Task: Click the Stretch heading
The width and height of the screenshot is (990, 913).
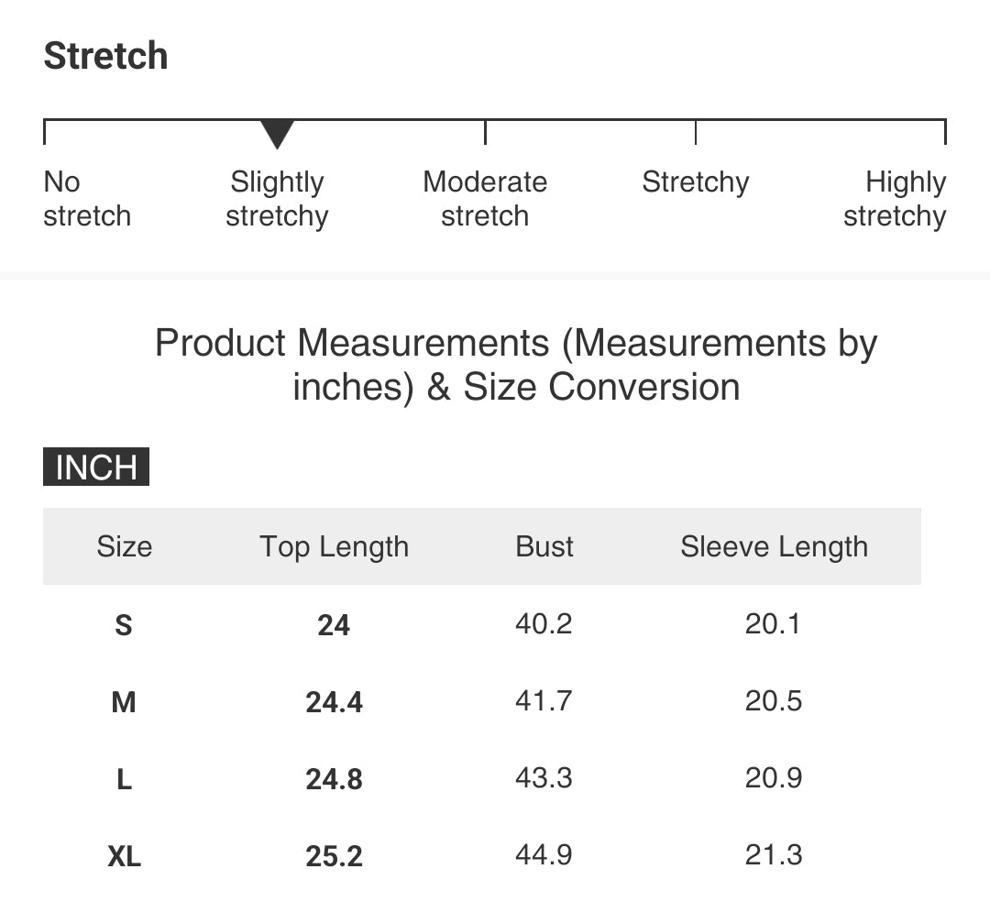Action: point(105,56)
